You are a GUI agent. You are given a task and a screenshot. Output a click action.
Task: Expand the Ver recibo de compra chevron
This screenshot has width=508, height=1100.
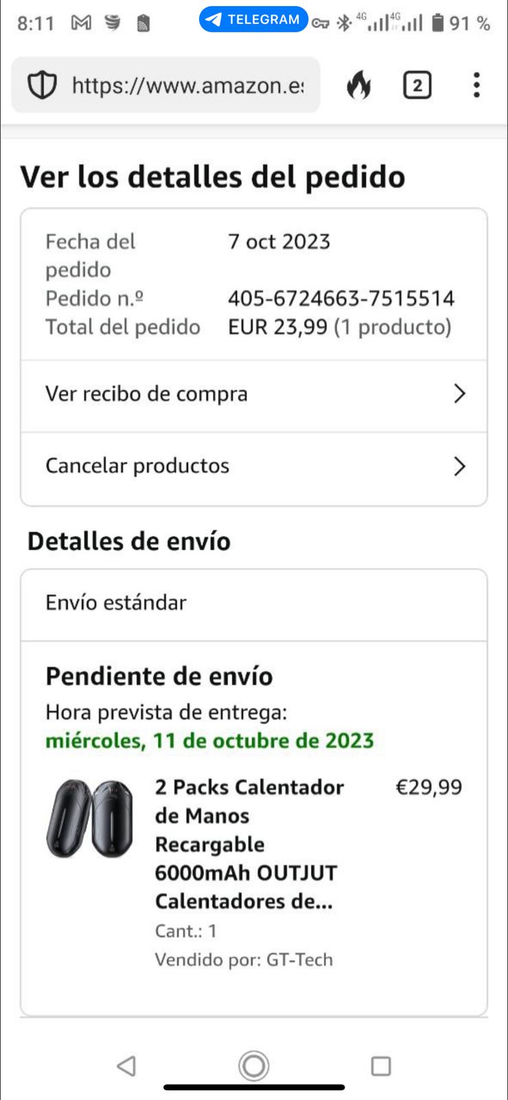pyautogui.click(x=459, y=394)
